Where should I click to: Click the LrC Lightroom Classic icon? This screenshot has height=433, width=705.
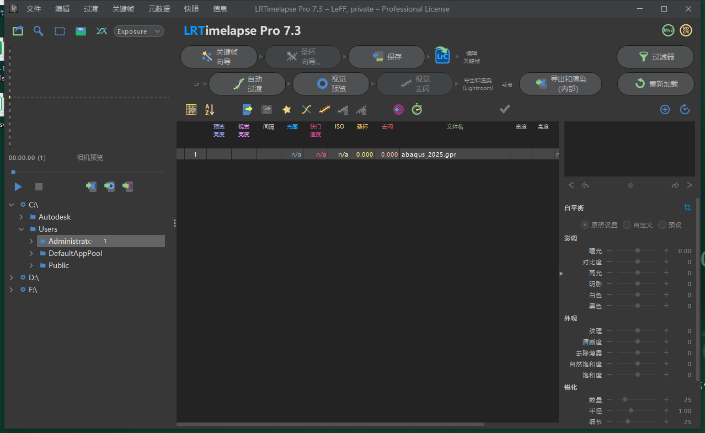(x=442, y=56)
